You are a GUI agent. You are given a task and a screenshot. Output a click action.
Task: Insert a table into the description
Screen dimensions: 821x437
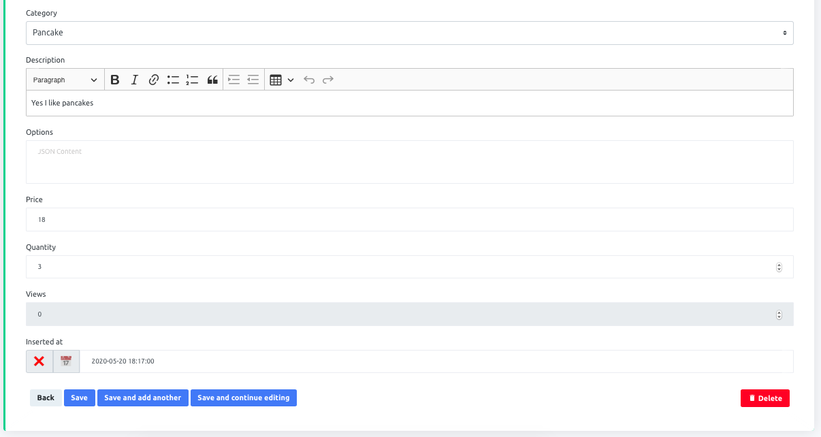[276, 79]
